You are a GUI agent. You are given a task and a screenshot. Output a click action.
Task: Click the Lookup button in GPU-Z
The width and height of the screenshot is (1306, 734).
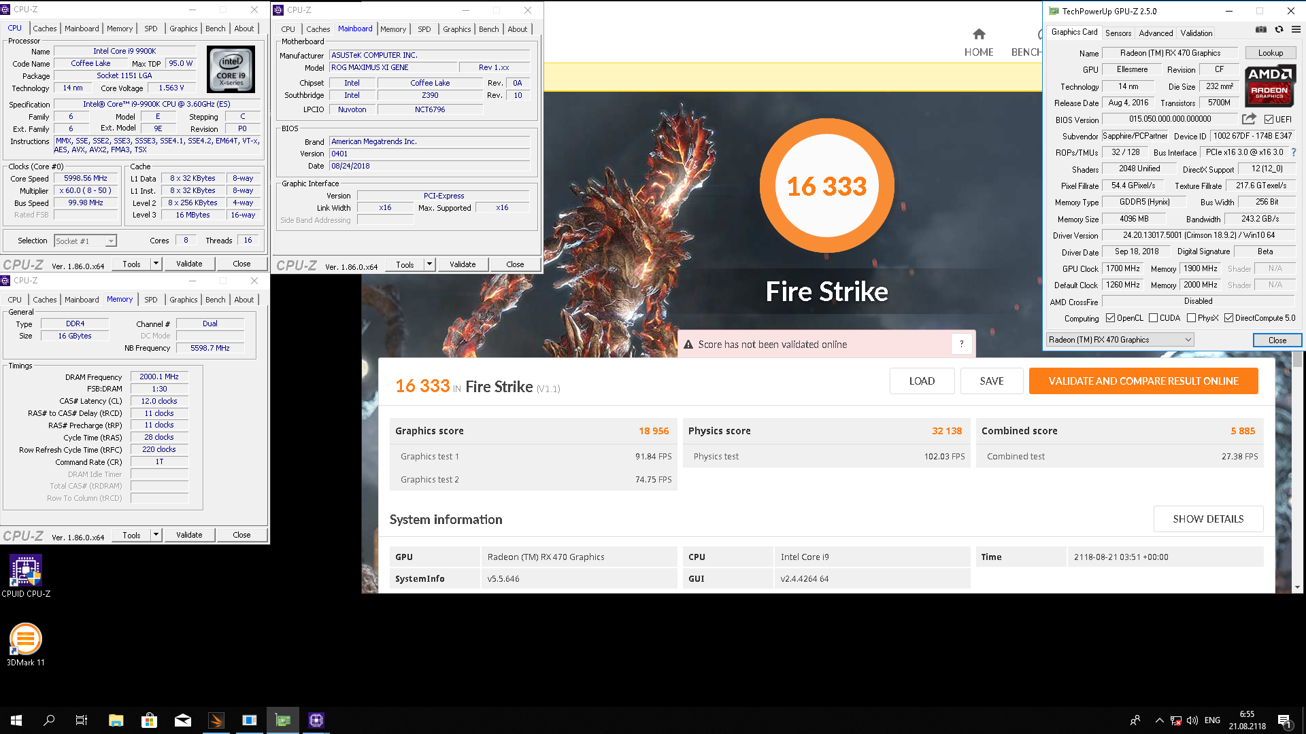(1271, 53)
